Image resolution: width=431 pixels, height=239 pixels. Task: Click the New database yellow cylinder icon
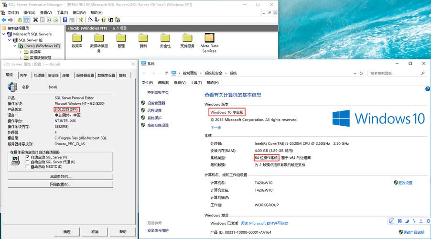click(x=104, y=20)
